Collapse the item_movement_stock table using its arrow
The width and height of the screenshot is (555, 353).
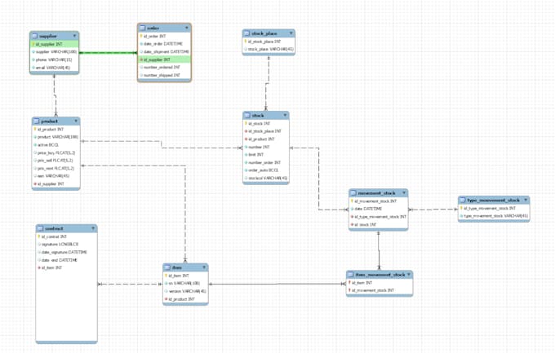pyautogui.click(x=409, y=275)
